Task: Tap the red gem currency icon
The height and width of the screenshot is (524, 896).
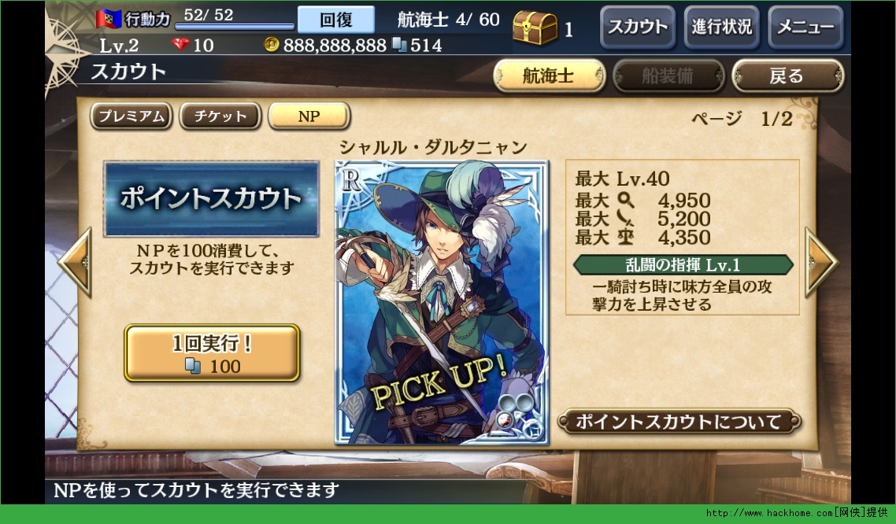Action: [x=180, y=44]
